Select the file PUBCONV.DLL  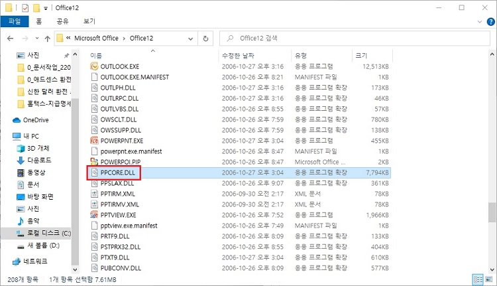tap(121, 268)
